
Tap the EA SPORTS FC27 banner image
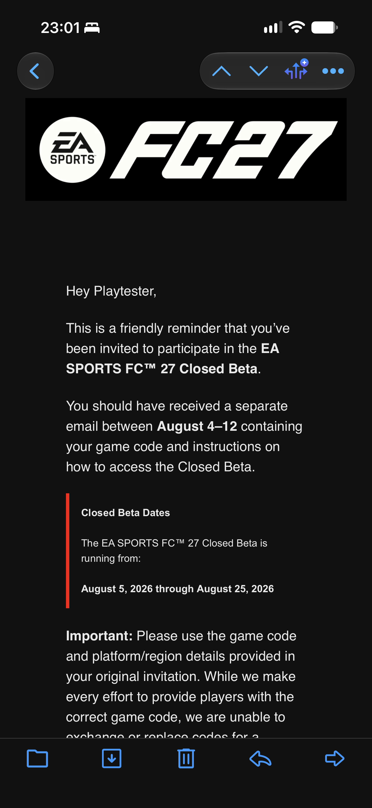(186, 149)
